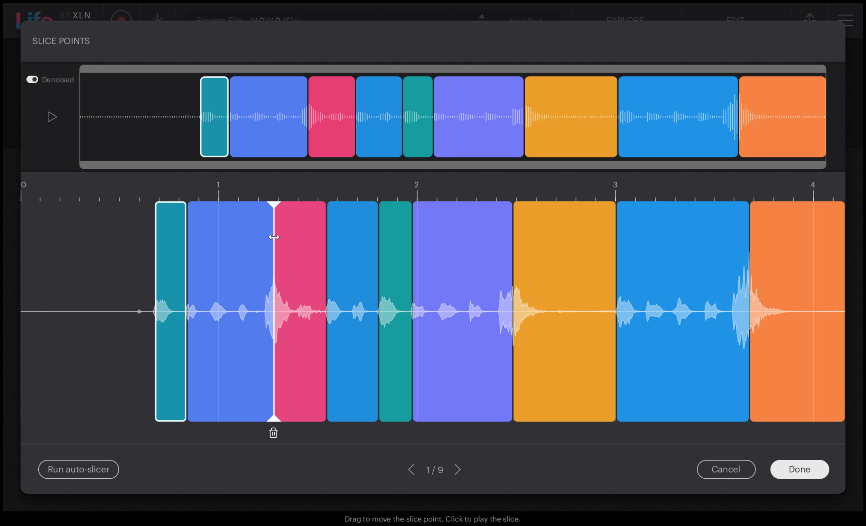Click the bottom slice point handle triangle
This screenshot has width=866, height=526.
(x=274, y=418)
